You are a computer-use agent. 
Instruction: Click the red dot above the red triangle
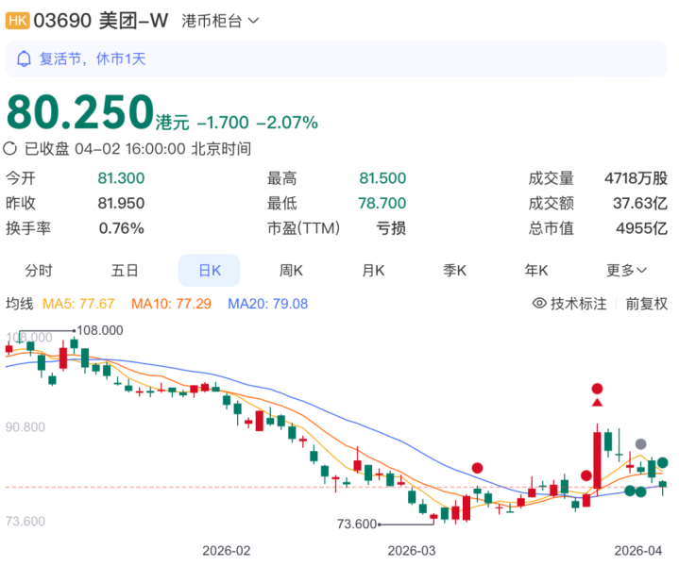(597, 389)
